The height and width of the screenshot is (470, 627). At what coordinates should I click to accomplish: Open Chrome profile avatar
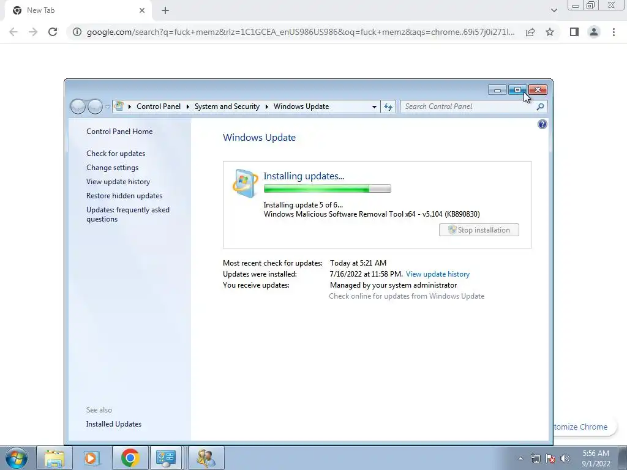pyautogui.click(x=594, y=32)
